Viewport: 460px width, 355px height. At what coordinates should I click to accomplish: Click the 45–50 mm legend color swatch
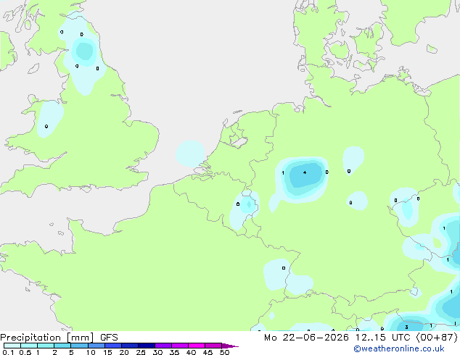click(x=213, y=346)
